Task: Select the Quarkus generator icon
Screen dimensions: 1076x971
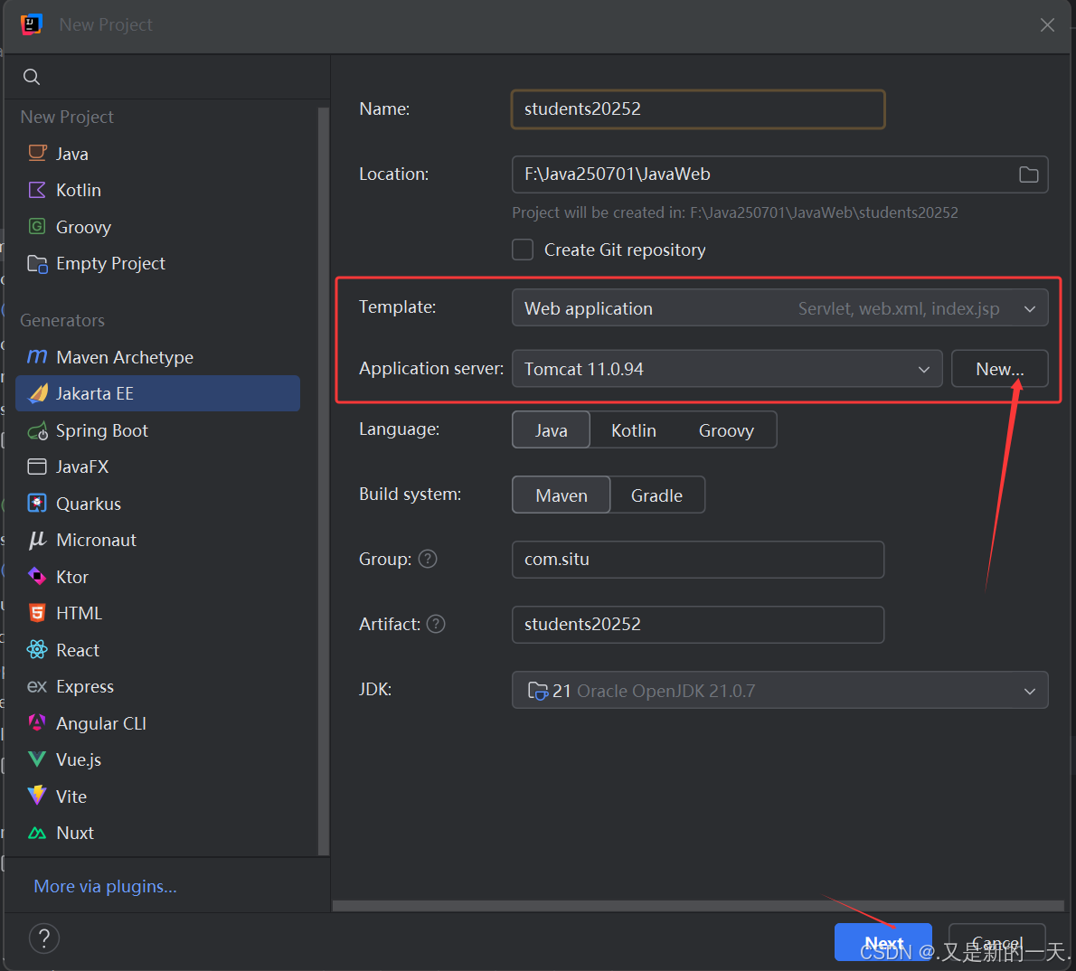Action: pos(37,504)
